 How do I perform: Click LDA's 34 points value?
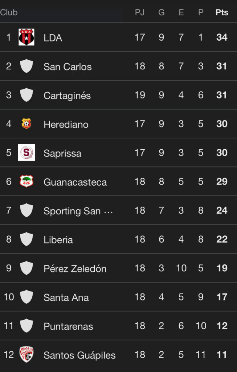coord(222,37)
